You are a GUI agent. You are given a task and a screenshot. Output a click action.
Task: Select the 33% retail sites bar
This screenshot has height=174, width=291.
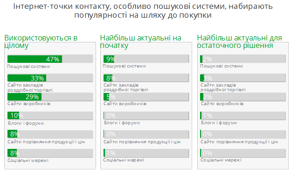tap(50, 78)
